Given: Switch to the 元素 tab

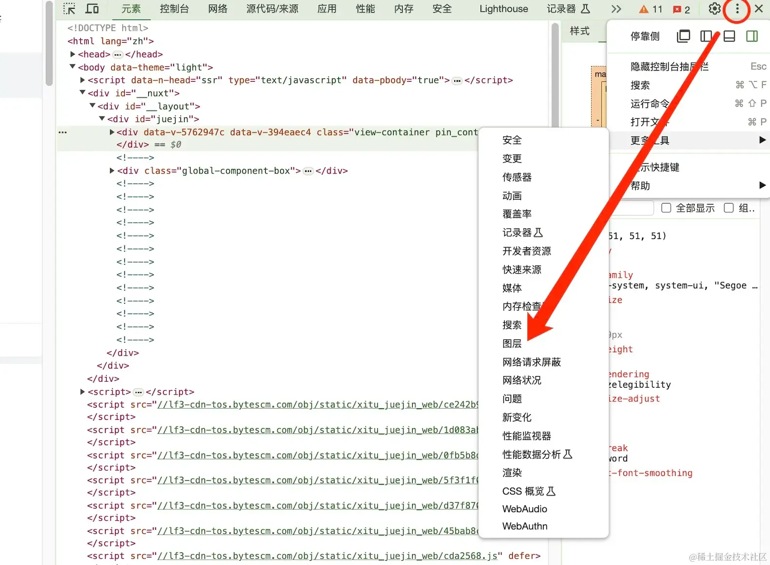Looking at the screenshot, I should [131, 9].
